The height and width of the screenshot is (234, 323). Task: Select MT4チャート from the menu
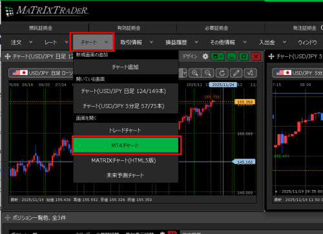pos(126,145)
